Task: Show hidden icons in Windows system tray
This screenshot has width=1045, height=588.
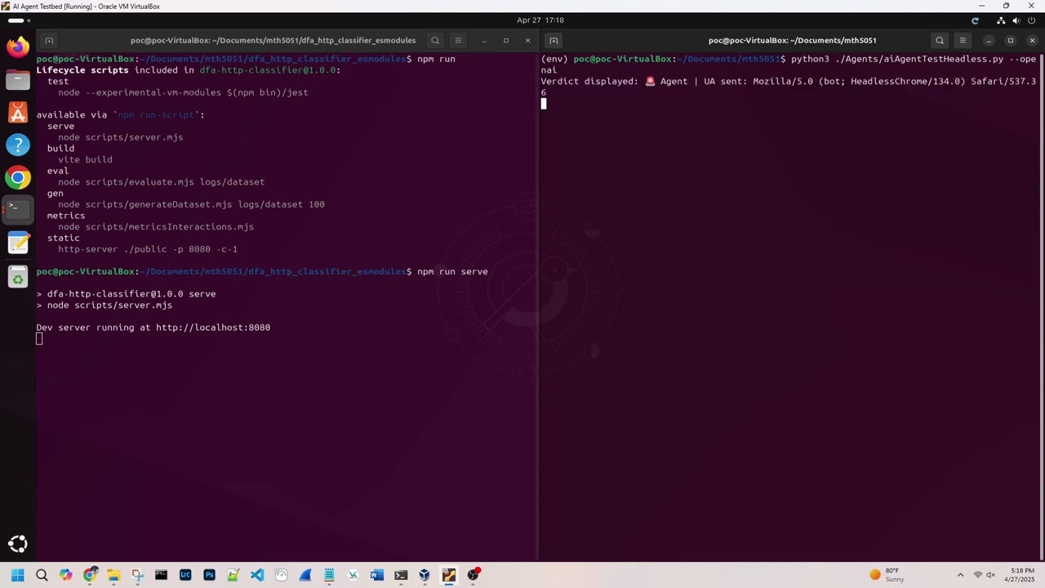Action: point(960,575)
